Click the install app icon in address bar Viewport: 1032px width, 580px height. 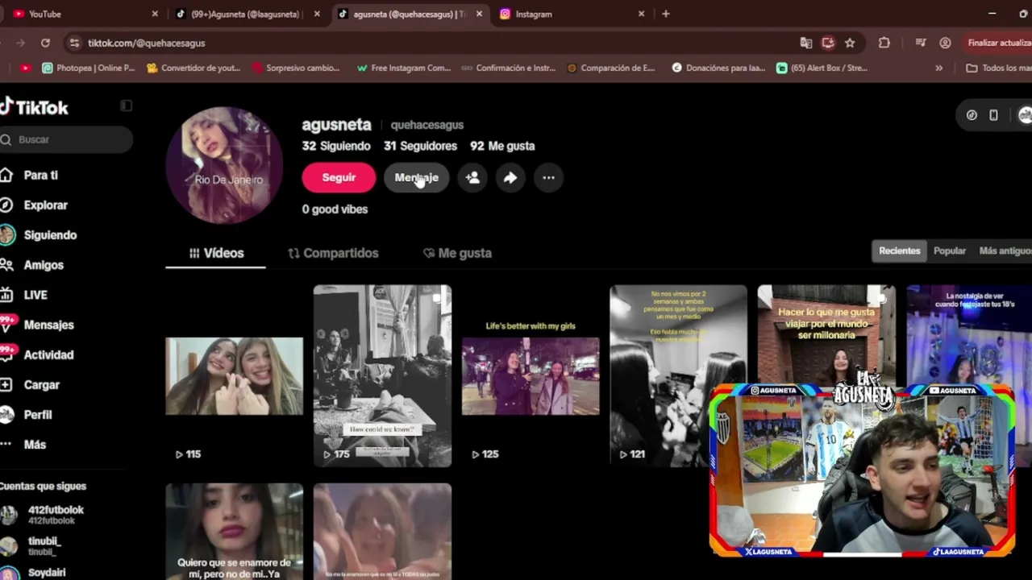[828, 43]
